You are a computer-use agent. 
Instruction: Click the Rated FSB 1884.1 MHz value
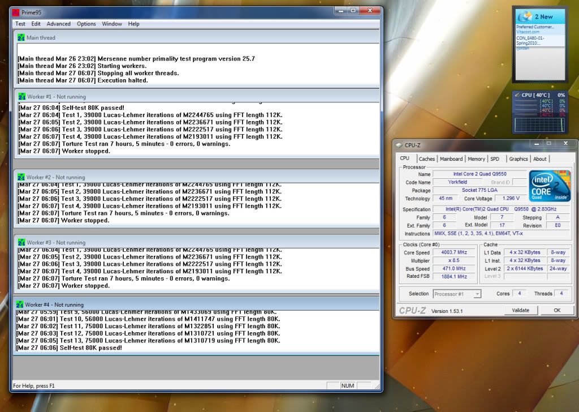point(454,276)
